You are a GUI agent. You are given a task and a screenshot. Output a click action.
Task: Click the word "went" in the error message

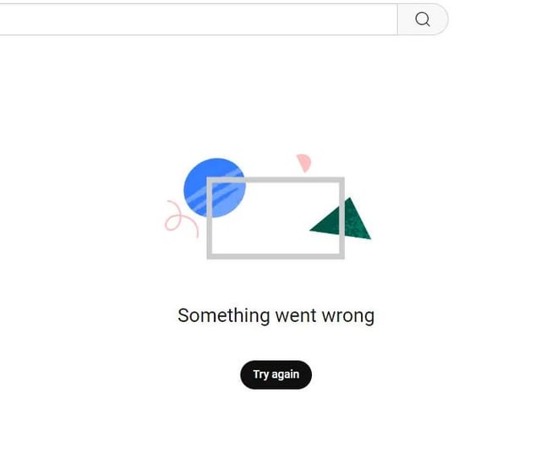[295, 316]
